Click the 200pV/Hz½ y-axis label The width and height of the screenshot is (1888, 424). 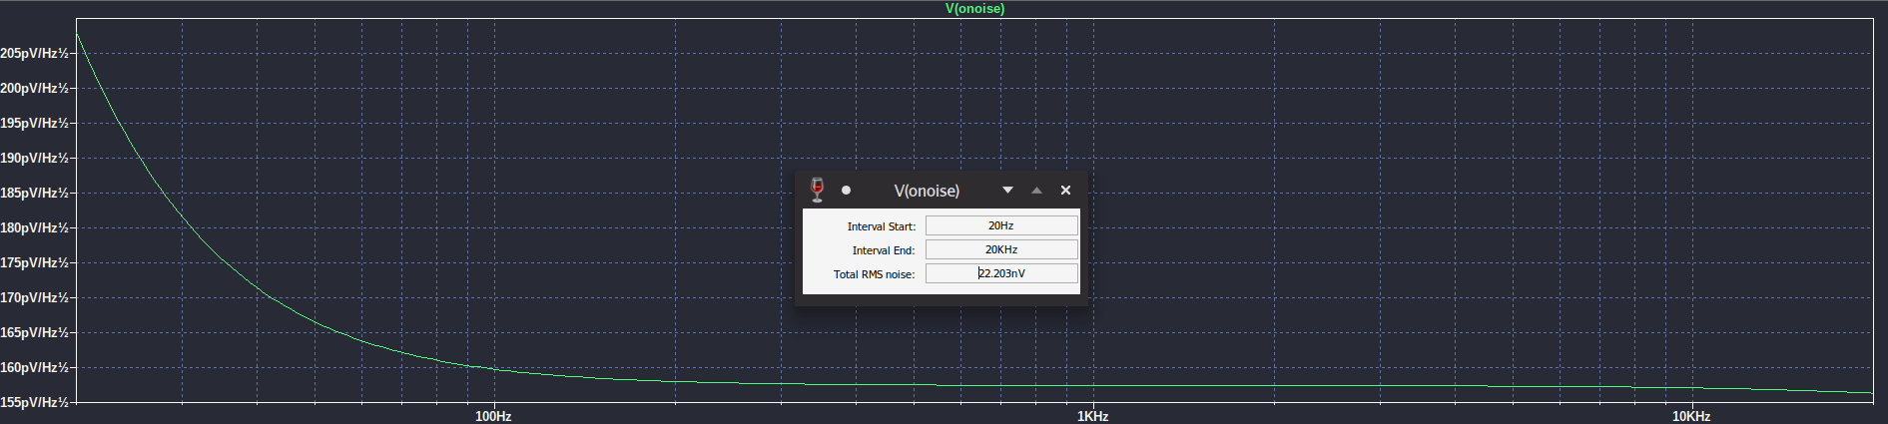point(34,88)
